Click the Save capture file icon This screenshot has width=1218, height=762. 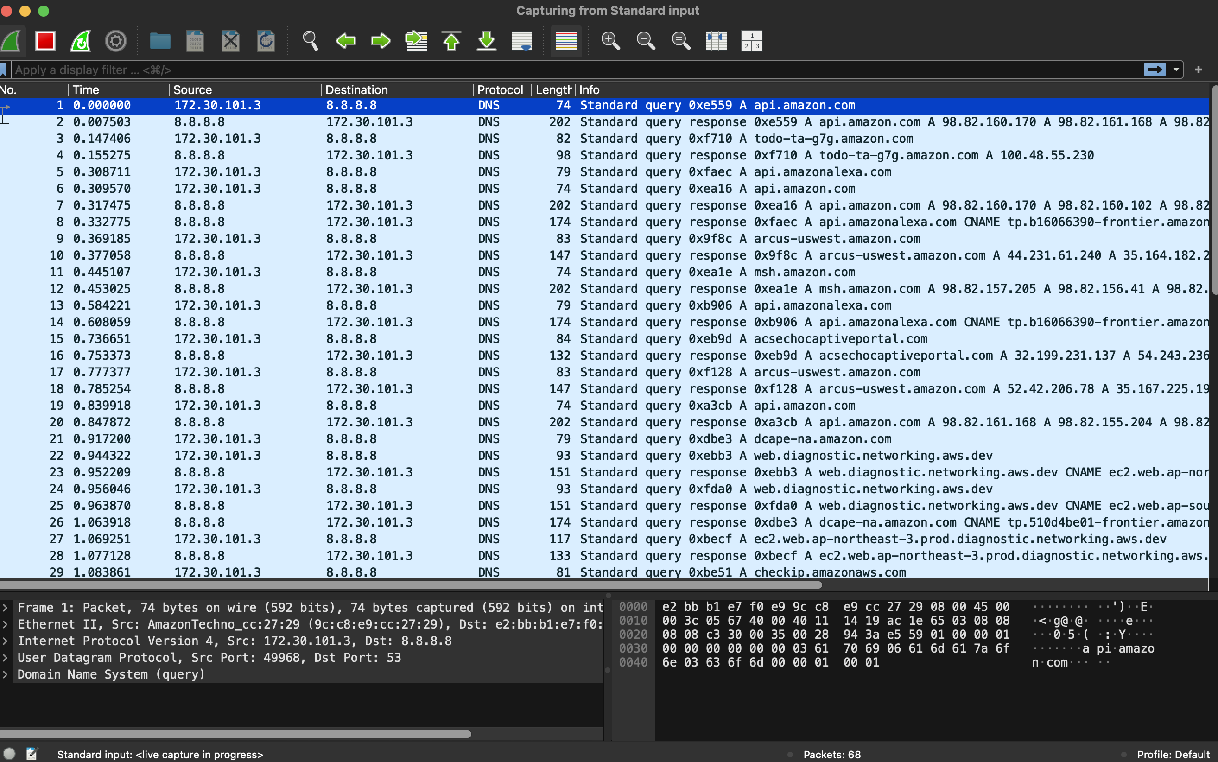click(x=196, y=41)
